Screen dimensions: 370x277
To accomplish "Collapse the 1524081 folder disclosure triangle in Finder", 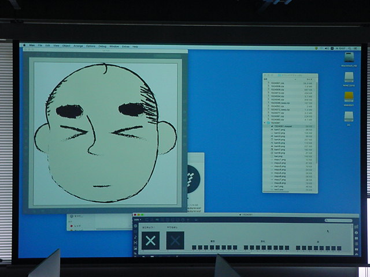I will [265, 123].
